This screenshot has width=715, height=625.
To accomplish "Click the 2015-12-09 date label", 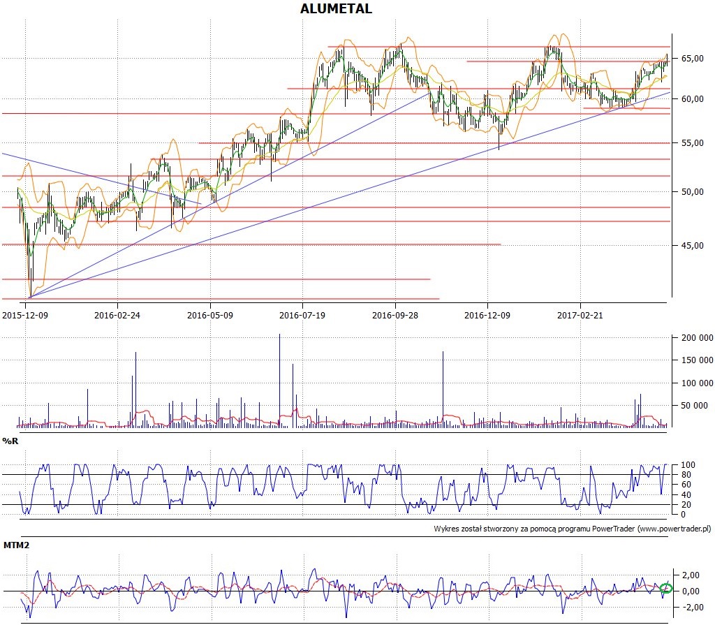I will 25,315.
